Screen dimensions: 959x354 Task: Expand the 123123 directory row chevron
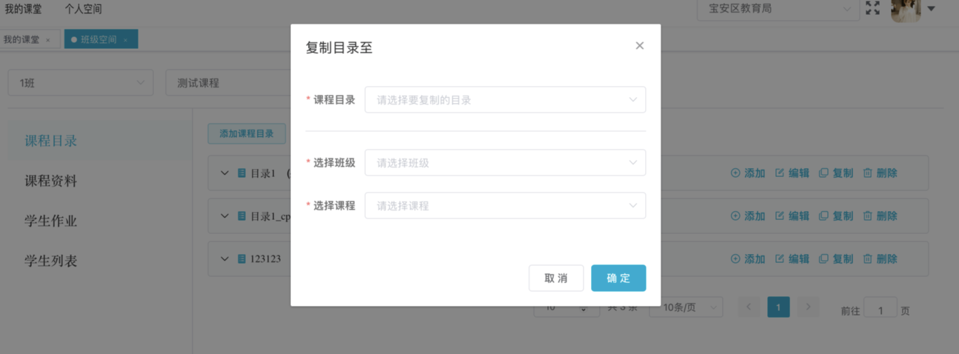(x=225, y=259)
